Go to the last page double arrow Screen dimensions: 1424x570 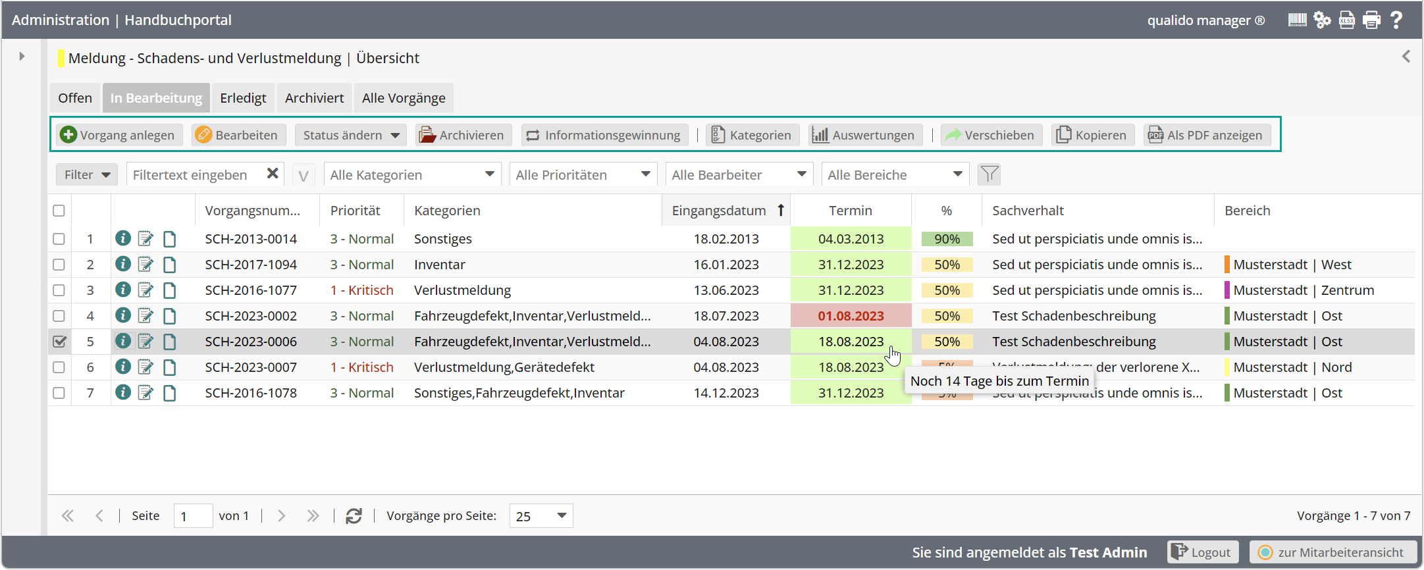pyautogui.click(x=313, y=516)
